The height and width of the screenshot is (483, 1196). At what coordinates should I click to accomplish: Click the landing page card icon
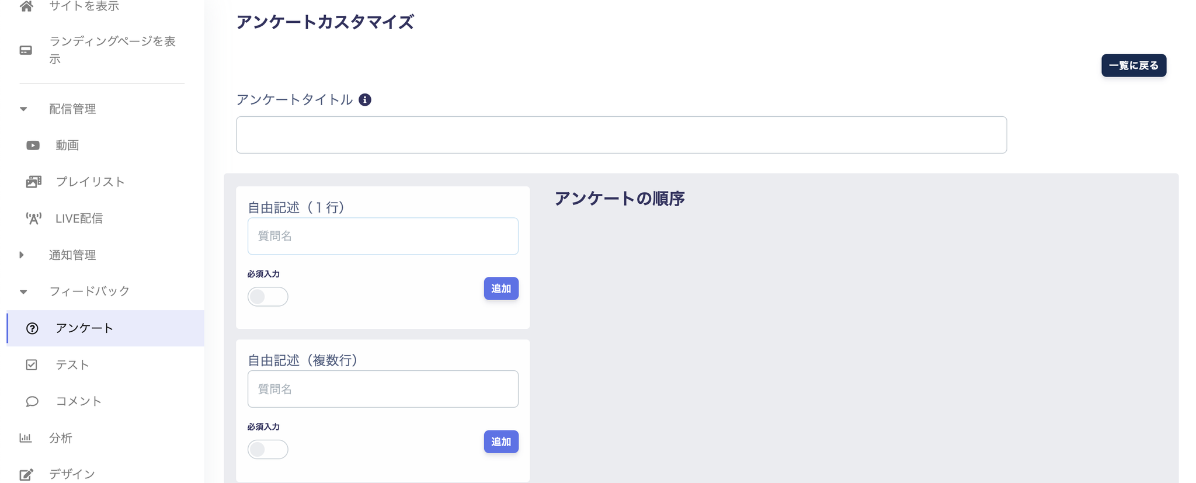click(26, 50)
